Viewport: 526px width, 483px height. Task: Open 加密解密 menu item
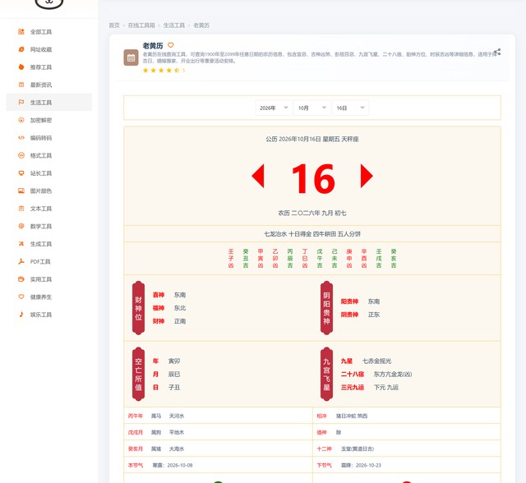pos(49,120)
